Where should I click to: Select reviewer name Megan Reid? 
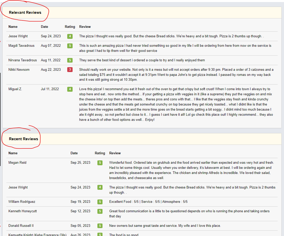pos(17,163)
